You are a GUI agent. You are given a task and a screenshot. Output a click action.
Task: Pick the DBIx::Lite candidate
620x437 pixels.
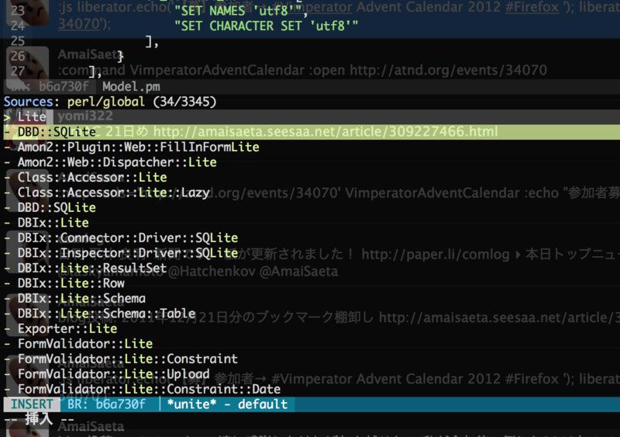tap(53, 223)
